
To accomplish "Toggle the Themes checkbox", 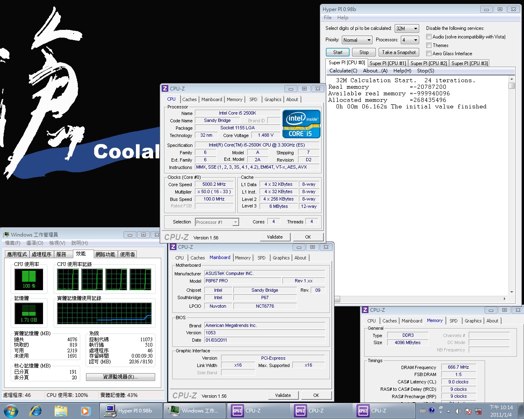I will pos(429,45).
